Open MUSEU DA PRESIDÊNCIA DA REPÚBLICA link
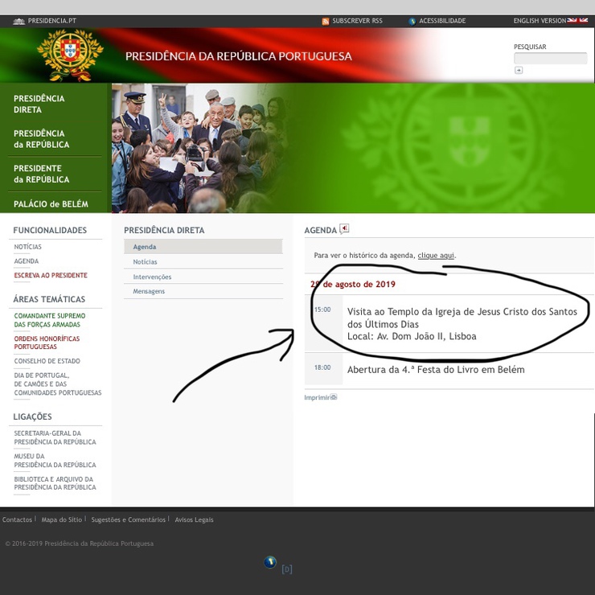The height and width of the screenshot is (595, 595). (55, 460)
